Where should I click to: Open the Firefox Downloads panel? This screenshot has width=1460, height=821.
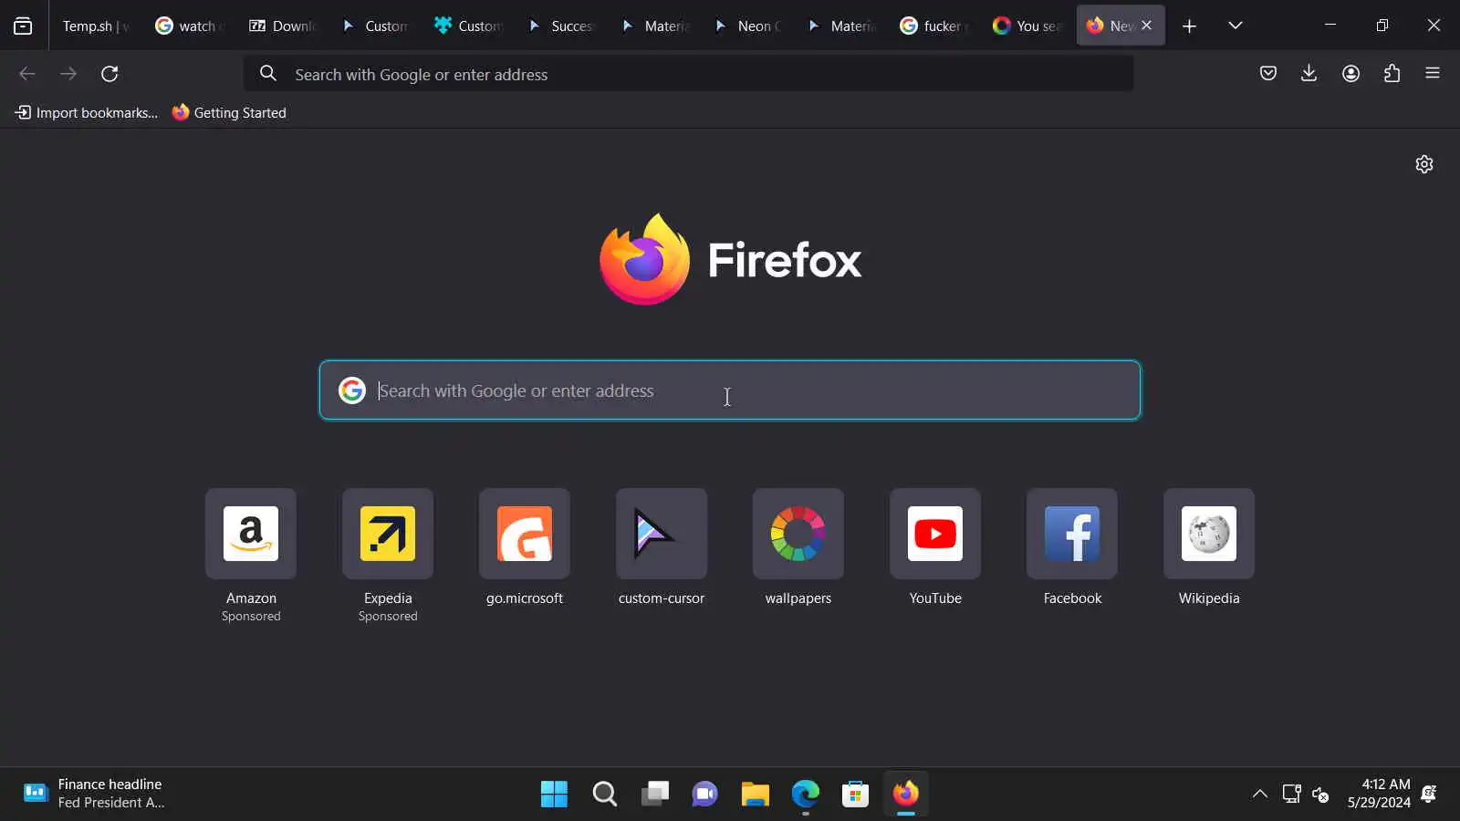(x=1309, y=74)
